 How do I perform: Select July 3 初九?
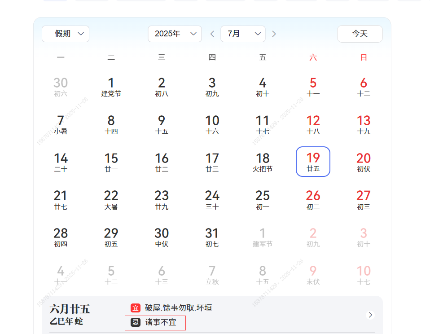212,87
